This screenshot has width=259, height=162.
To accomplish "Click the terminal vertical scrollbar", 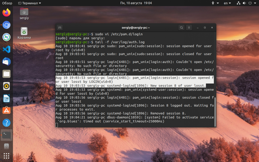I will click(215, 112).
